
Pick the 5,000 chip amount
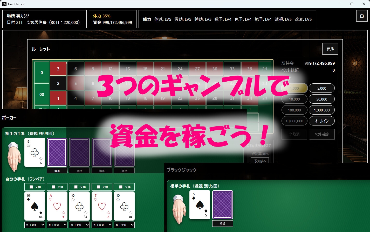click(322, 88)
